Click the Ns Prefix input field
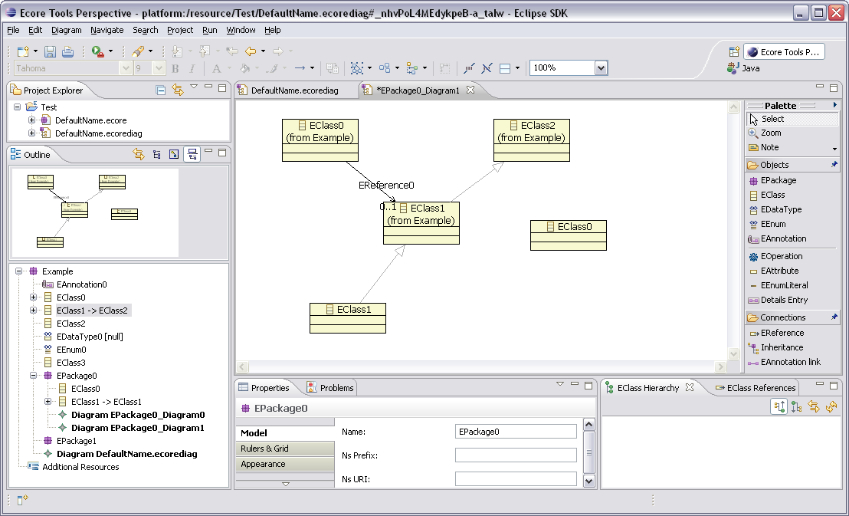Image resolution: width=849 pixels, height=516 pixels. pyautogui.click(x=516, y=455)
